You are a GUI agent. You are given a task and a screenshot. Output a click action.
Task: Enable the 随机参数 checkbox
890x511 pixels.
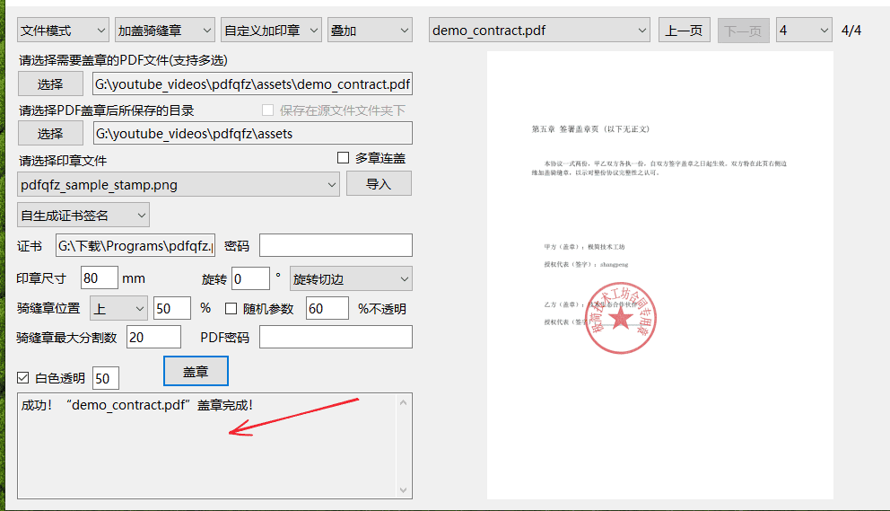(x=231, y=308)
